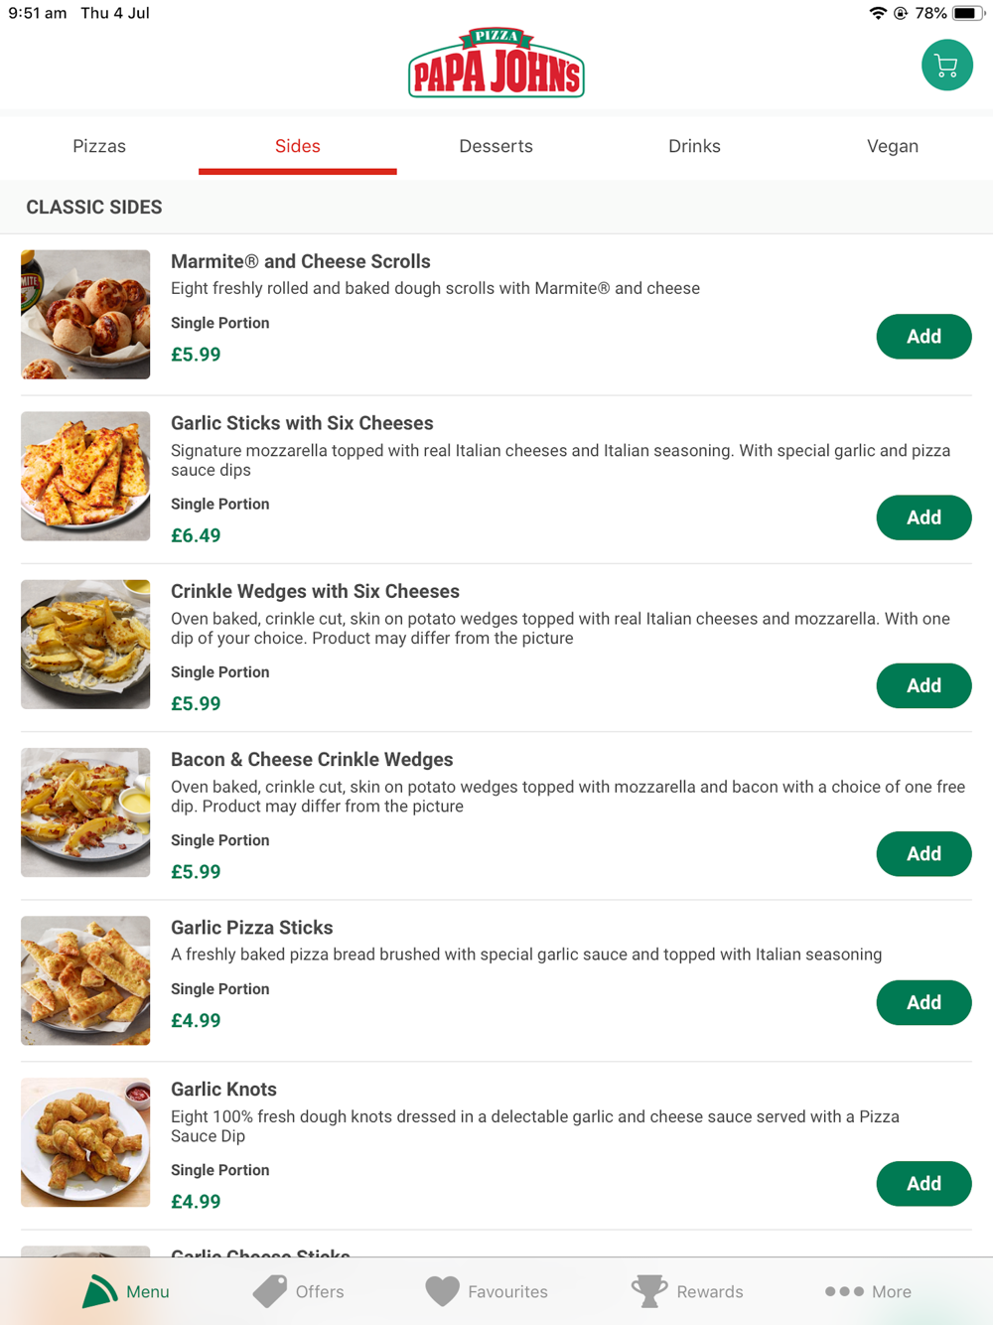Open the Menu tab in bottom bar

pos(126,1291)
